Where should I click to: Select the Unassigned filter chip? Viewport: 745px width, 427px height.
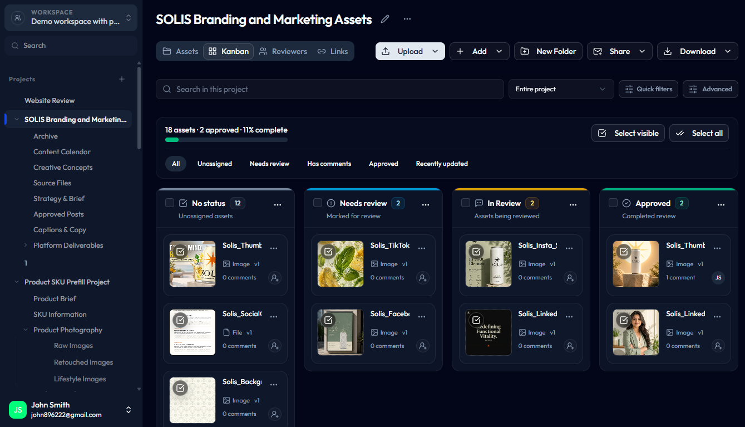point(215,164)
